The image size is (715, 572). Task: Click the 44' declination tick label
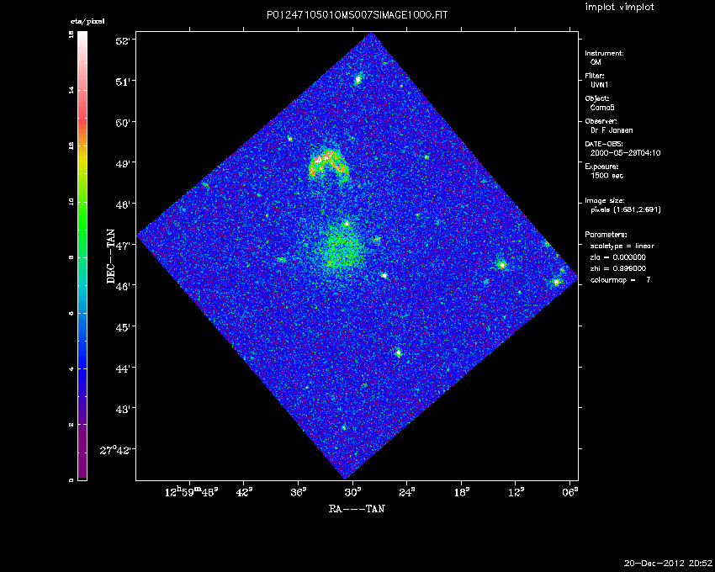point(123,368)
